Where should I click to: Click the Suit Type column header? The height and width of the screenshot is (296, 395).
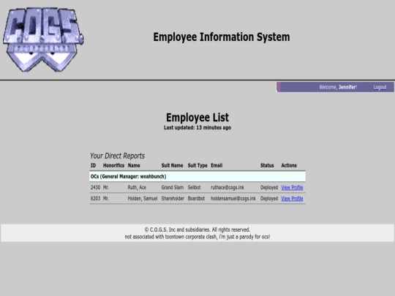(x=197, y=165)
